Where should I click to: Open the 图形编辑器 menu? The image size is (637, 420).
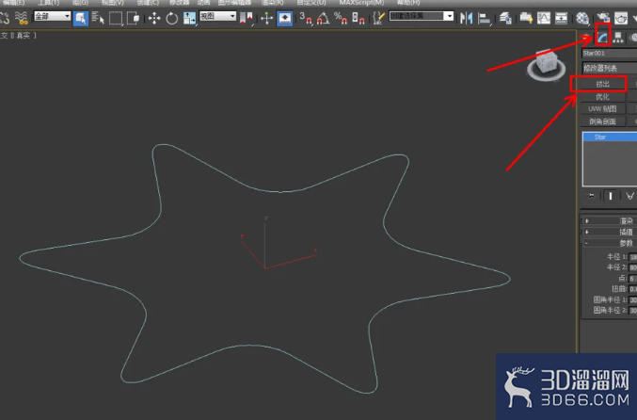(x=234, y=3)
